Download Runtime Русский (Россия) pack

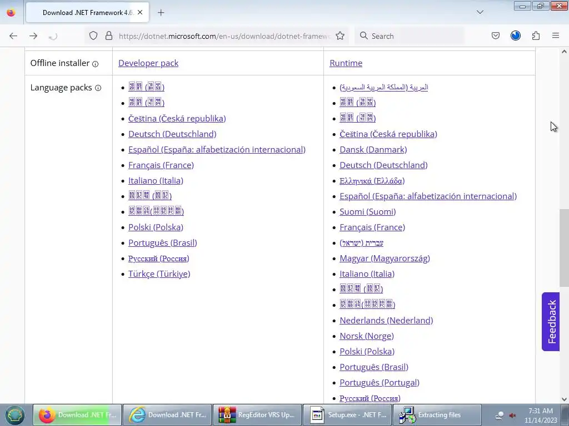click(x=370, y=398)
